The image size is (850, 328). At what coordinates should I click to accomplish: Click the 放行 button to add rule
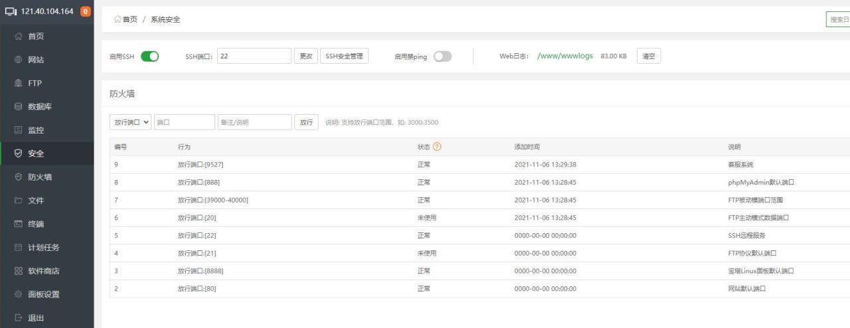[306, 122]
